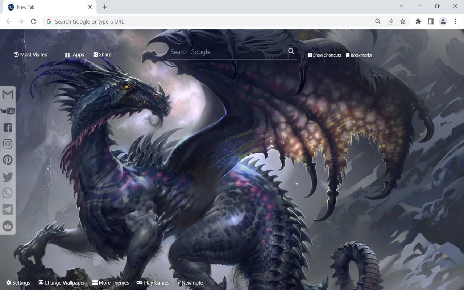Open Twitter shortcut in sidebar
This screenshot has width=464, height=290.
[8, 177]
